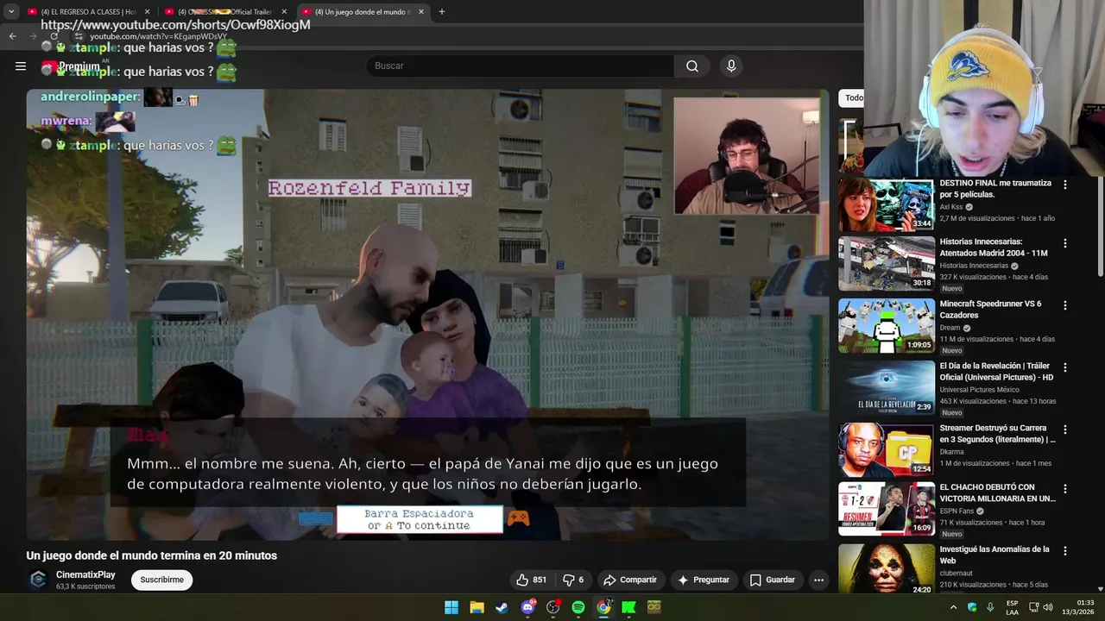This screenshot has width=1105, height=621.
Task: Open 'EL CHACHO DEBUTÓ' video thumbnail
Action: click(887, 509)
